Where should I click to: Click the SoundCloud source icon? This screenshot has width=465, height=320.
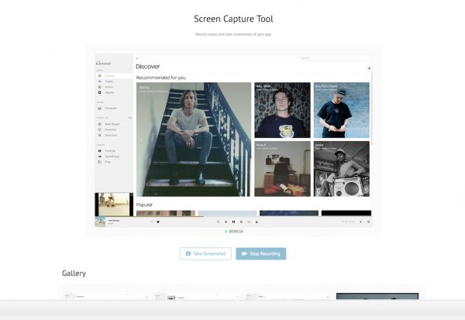point(100,156)
